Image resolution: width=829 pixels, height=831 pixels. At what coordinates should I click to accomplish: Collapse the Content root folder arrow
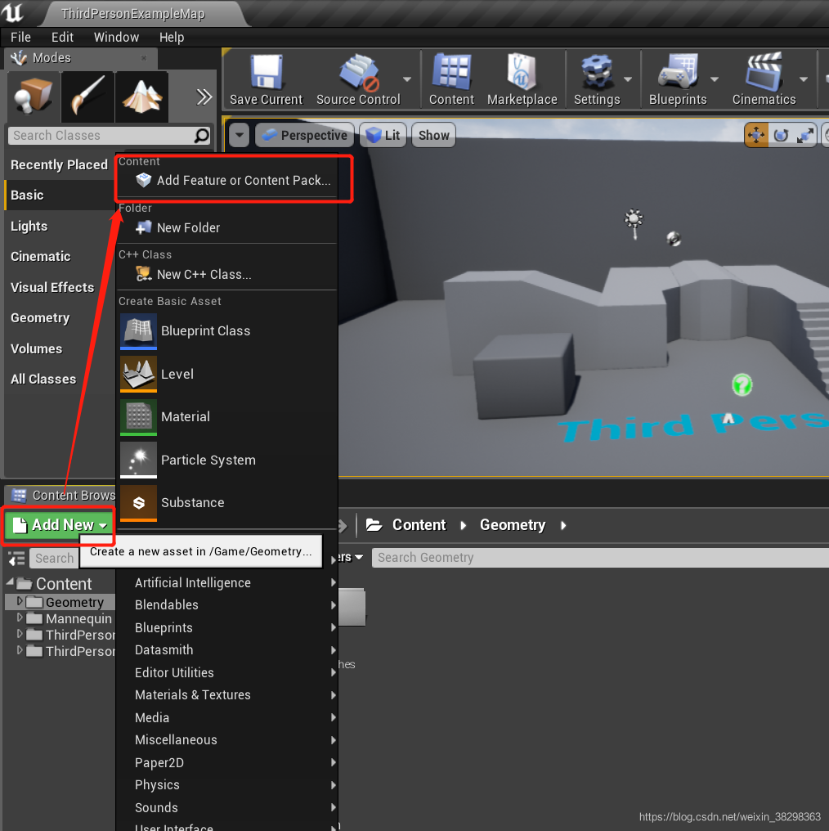tap(10, 582)
